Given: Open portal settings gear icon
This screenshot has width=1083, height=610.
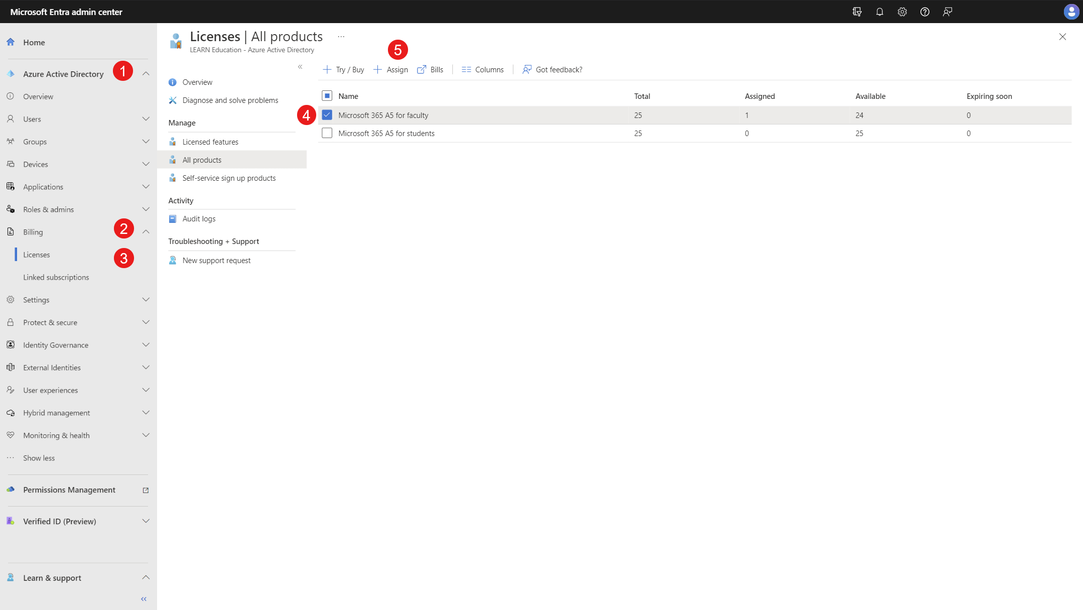Looking at the screenshot, I should point(902,12).
